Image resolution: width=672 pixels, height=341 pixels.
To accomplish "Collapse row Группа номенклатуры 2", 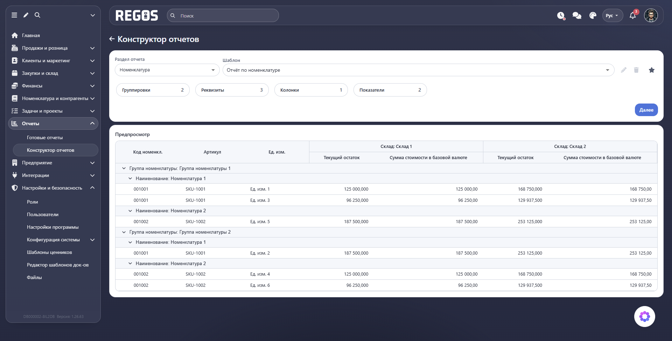I will coord(124,232).
